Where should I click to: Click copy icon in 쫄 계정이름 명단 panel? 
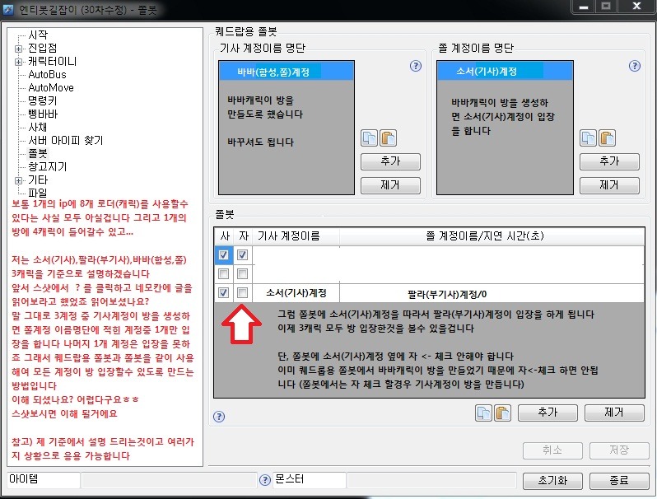pyautogui.click(x=589, y=138)
